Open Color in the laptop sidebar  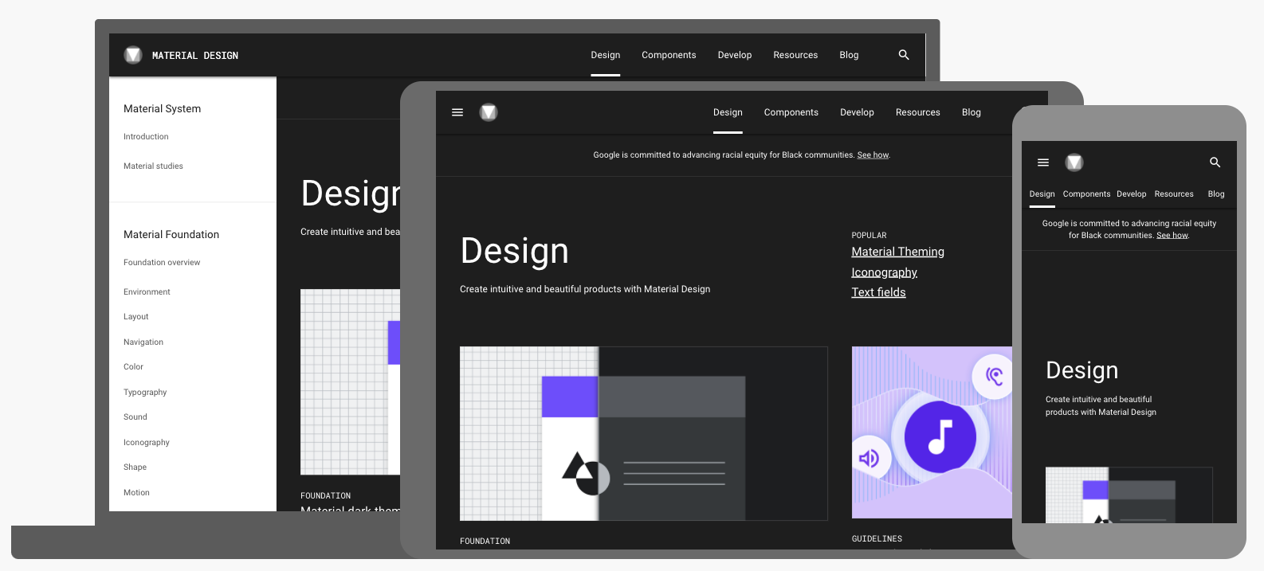[x=133, y=367]
